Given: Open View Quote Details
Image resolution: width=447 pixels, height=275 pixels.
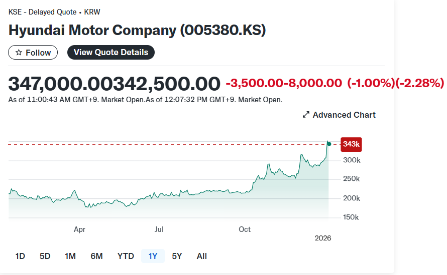Looking at the screenshot, I should (111, 52).
